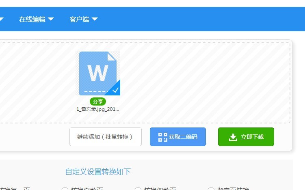305x190 pixels.
Task: Click the QR code icon
Action: [162, 137]
